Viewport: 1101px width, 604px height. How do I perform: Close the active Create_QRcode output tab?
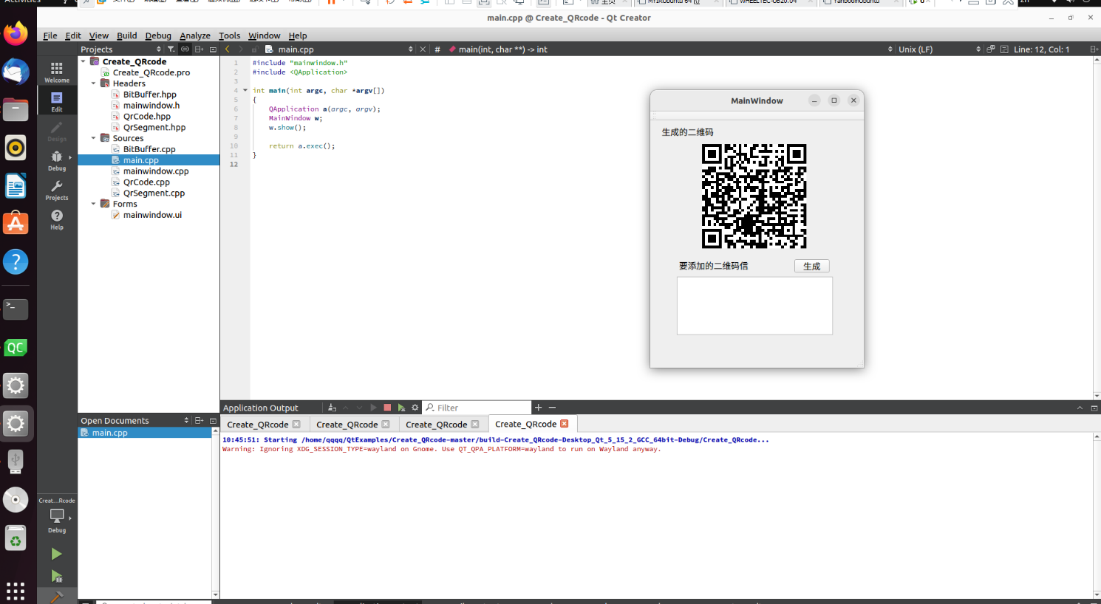[x=565, y=424]
